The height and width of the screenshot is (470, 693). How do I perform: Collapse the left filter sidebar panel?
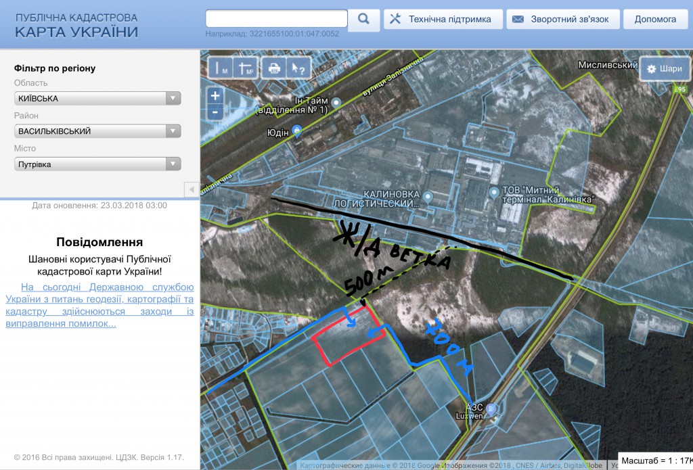pyautogui.click(x=192, y=189)
